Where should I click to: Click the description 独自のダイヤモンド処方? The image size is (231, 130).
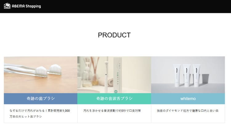(x=188, y=111)
